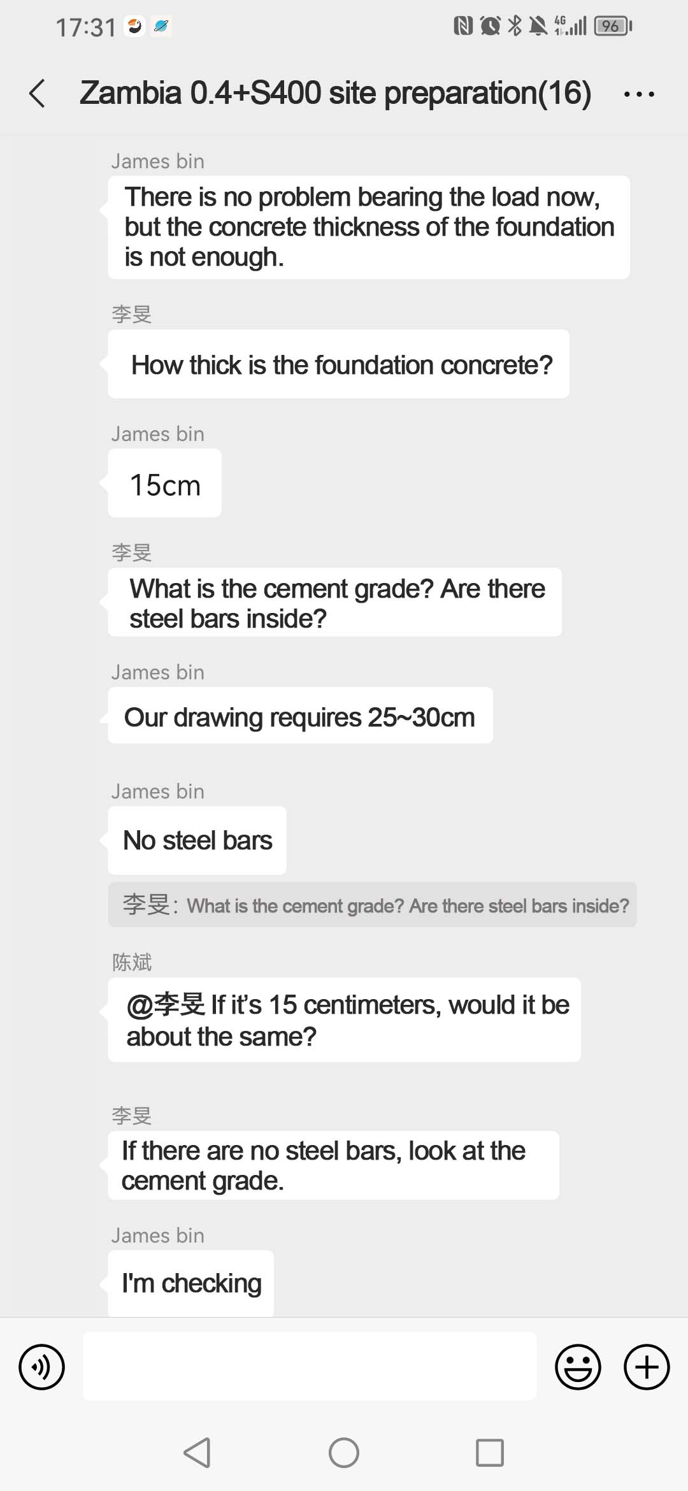Image resolution: width=688 pixels, height=1491 pixels.
Task: Tap the '@李旻' mention in message
Action: (166, 1005)
